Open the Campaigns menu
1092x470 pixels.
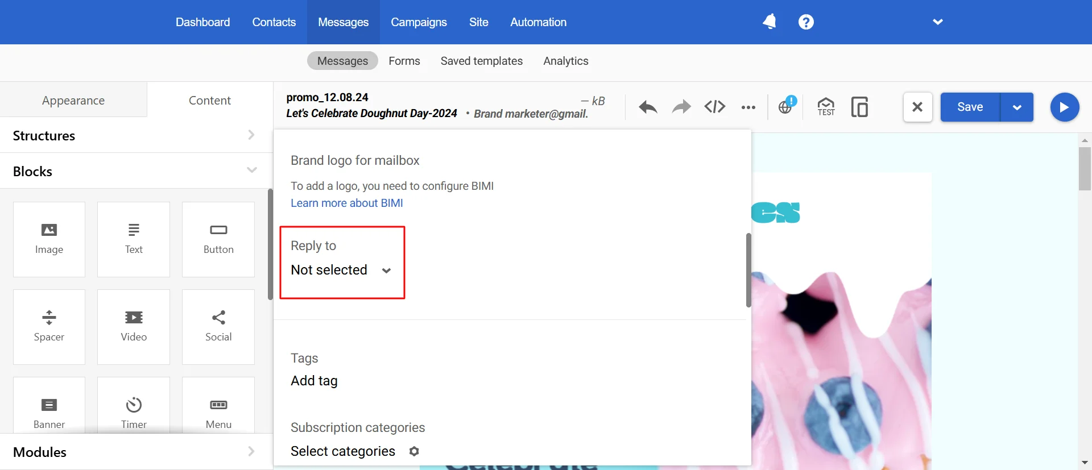click(419, 22)
